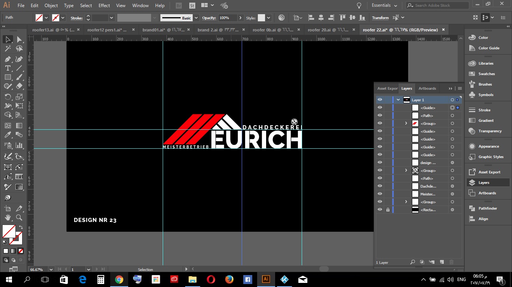
Task: Click the Opacity label link
Action: (x=209, y=18)
